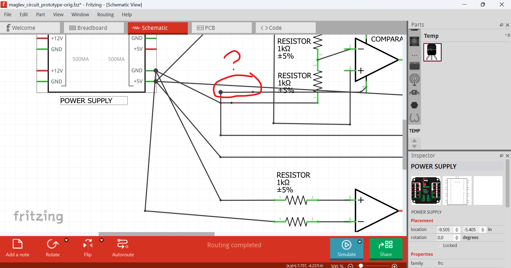Select the TEMP parts bin
Image resolution: width=511 pixels, height=268 pixels.
pyautogui.click(x=415, y=131)
